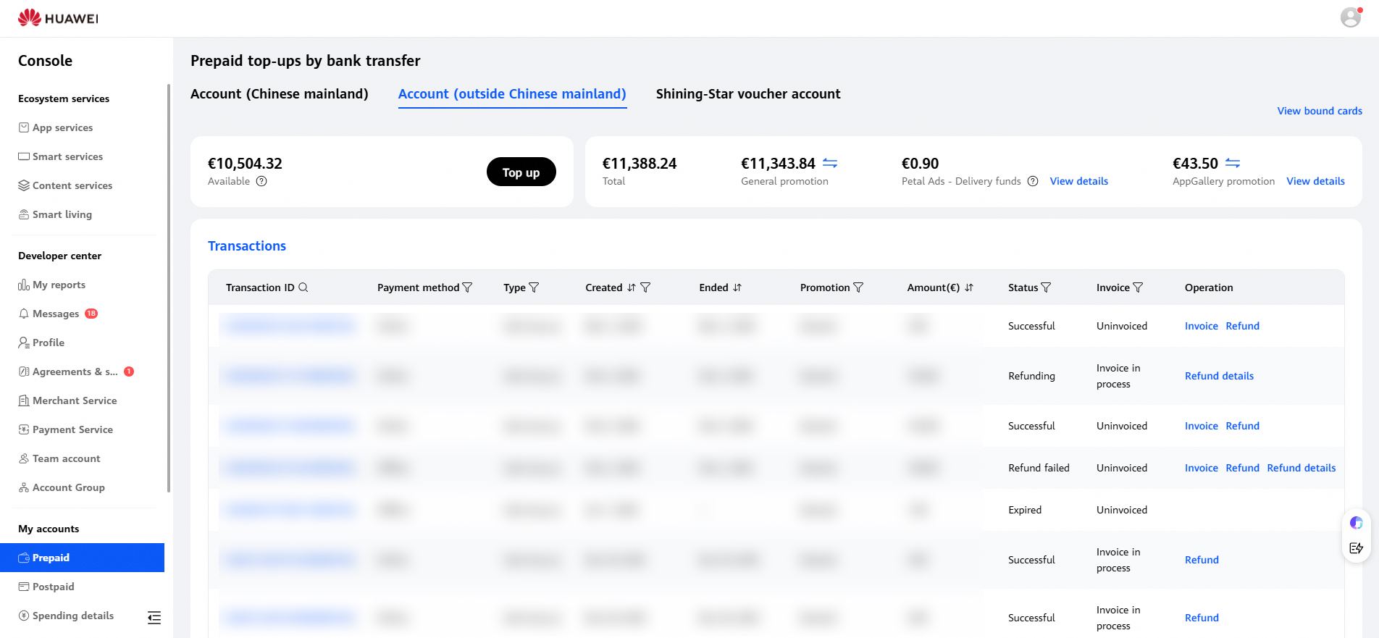Switch to Shining-Star voucher account tab

click(x=748, y=94)
